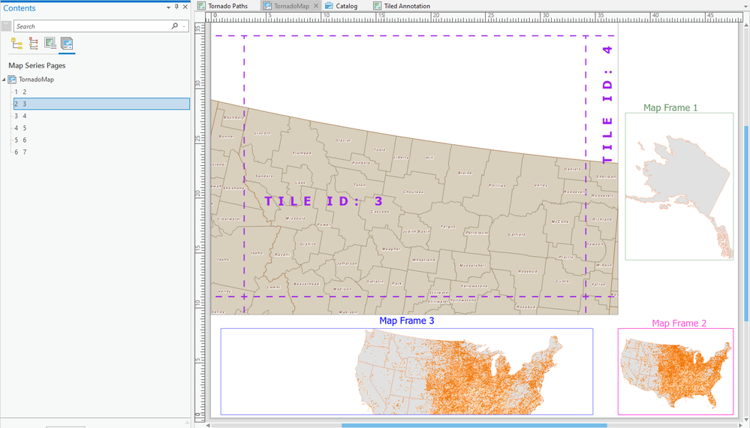Select map series page 1 named 2
Viewport: 750px width, 428px height.
[x=20, y=92]
